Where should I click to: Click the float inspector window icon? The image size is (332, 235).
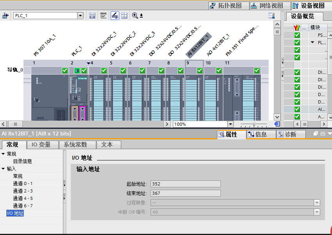(x=316, y=134)
